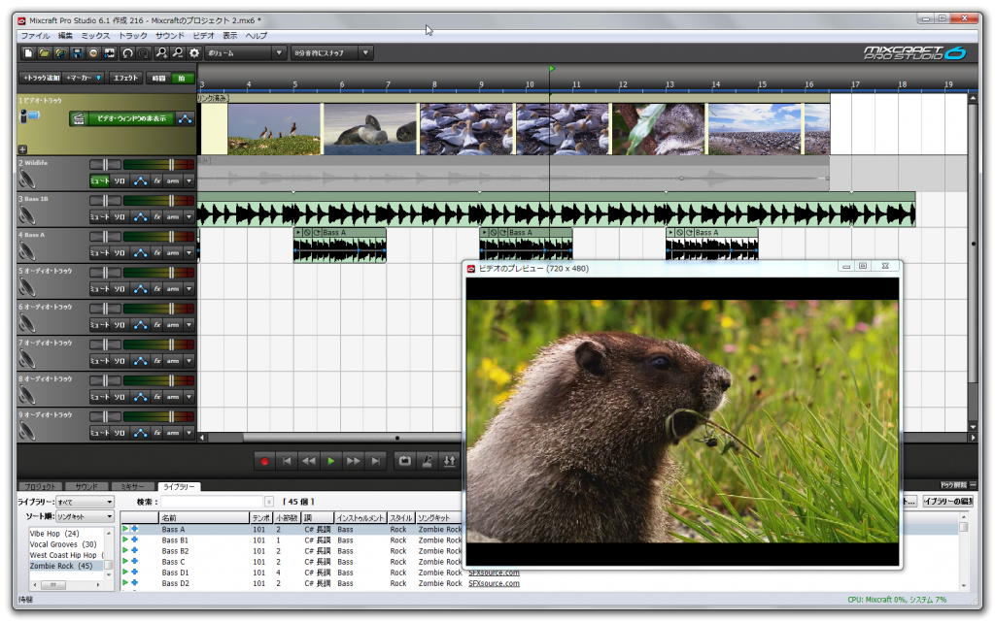Open the Mix menu
995x622 pixels.
95,36
